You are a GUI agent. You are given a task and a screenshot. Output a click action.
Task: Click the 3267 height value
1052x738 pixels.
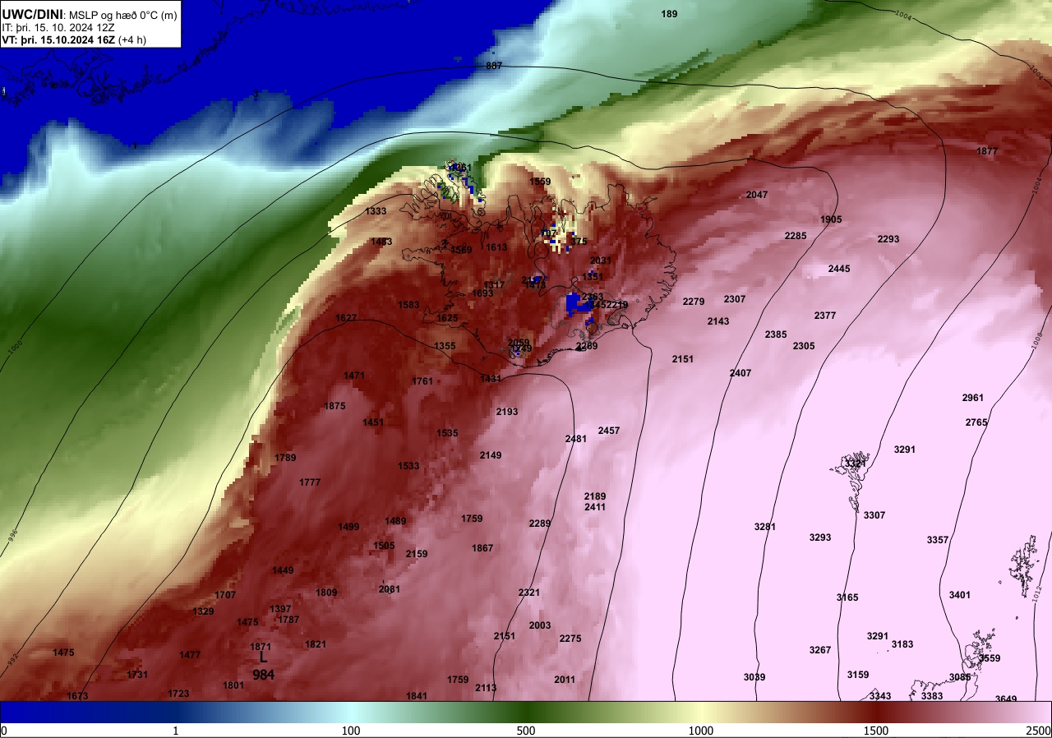click(820, 650)
